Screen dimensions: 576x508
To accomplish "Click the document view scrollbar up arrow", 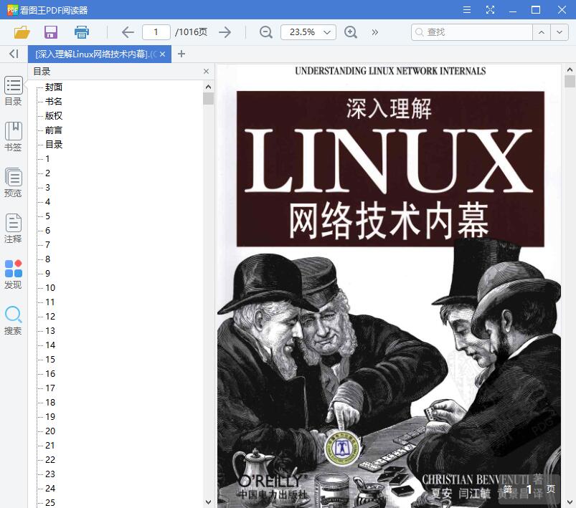I will 570,70.
